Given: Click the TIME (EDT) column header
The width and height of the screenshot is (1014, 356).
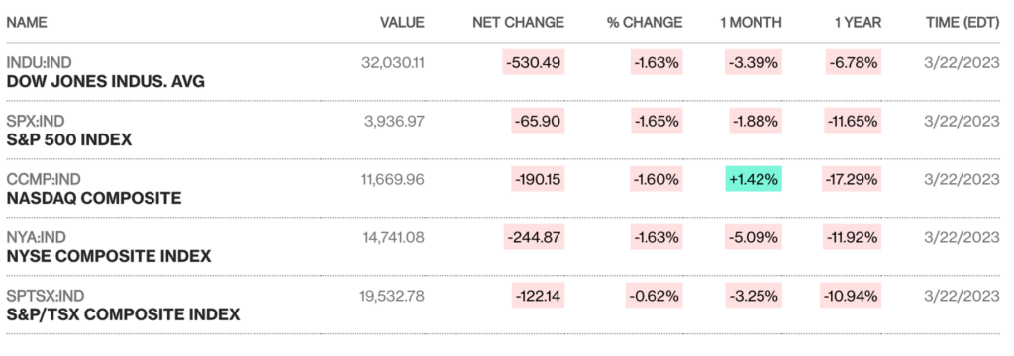Looking at the screenshot, I should [x=963, y=23].
